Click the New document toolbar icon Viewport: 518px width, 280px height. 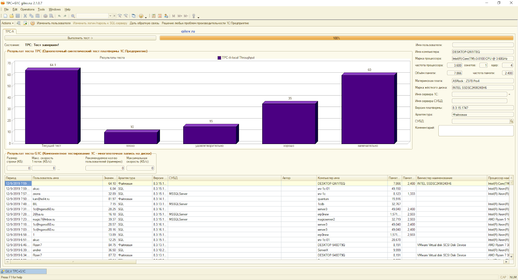(x=6, y=16)
